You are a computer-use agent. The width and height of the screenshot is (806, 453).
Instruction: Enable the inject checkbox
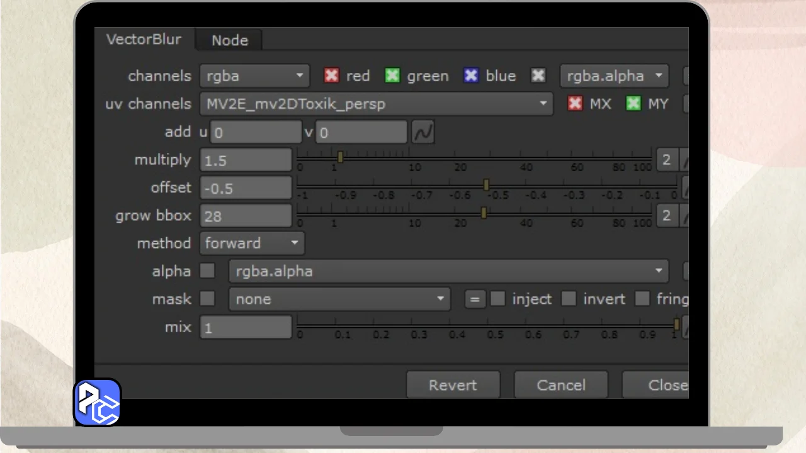click(497, 299)
